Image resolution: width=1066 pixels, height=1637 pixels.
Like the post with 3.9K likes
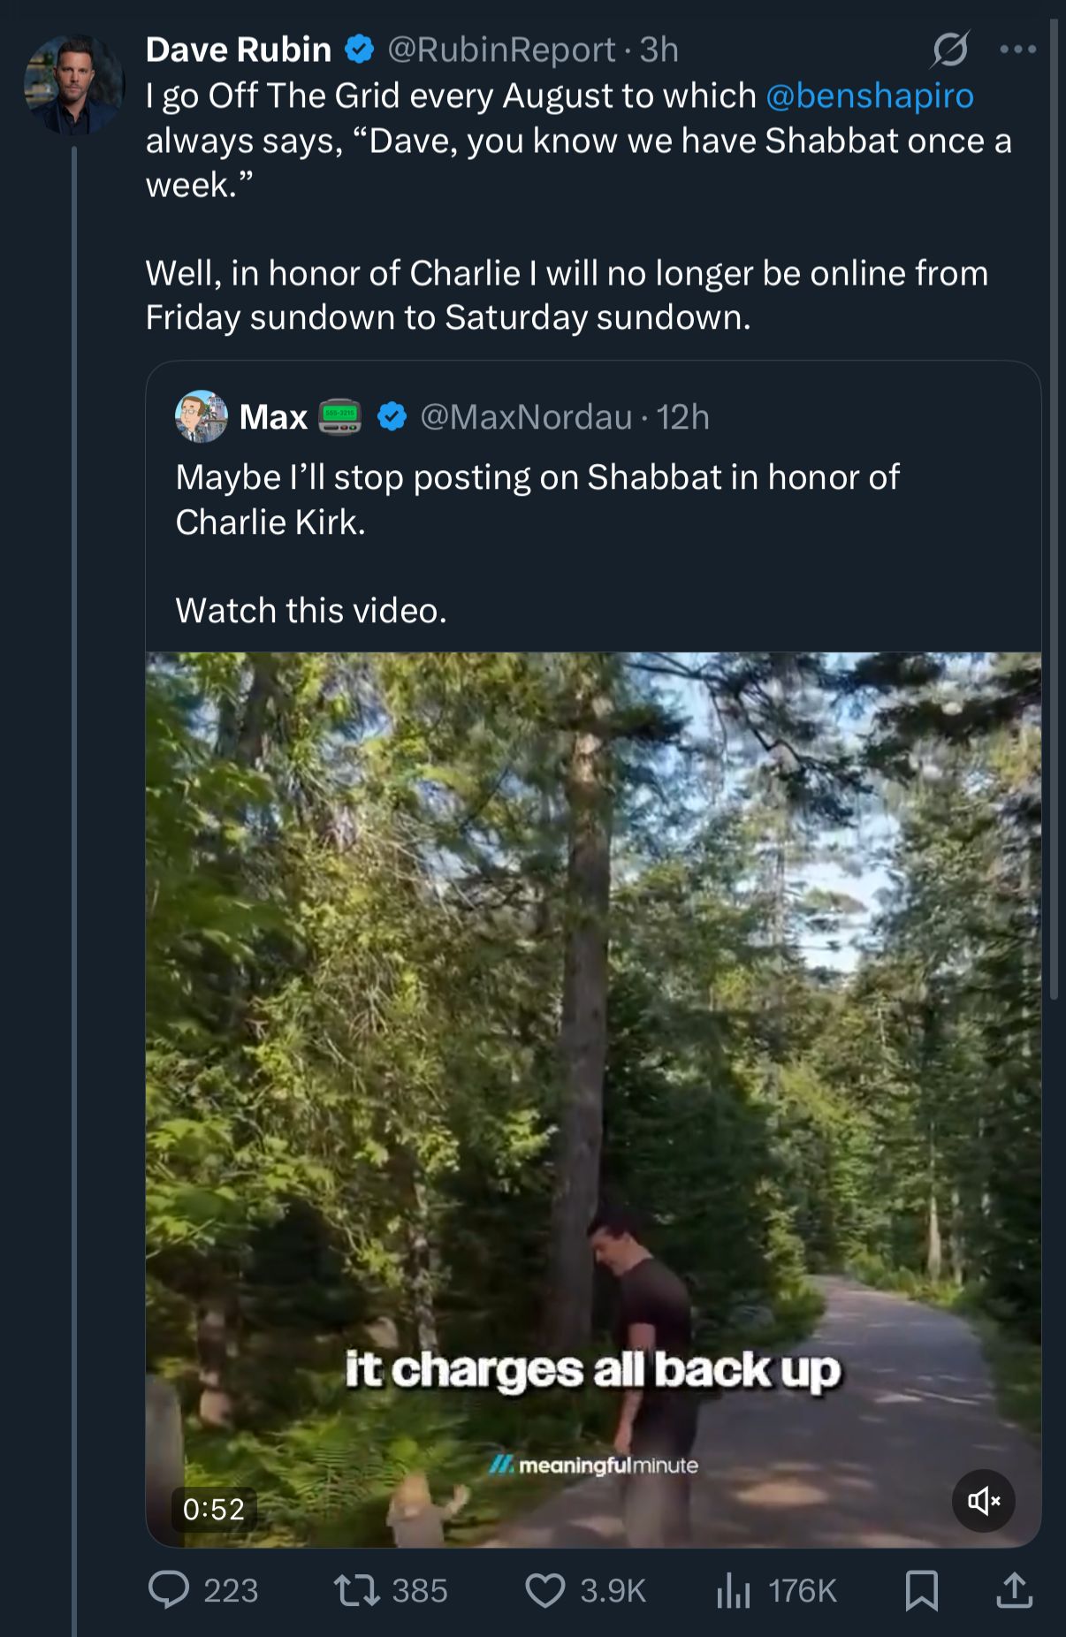coord(545,1590)
